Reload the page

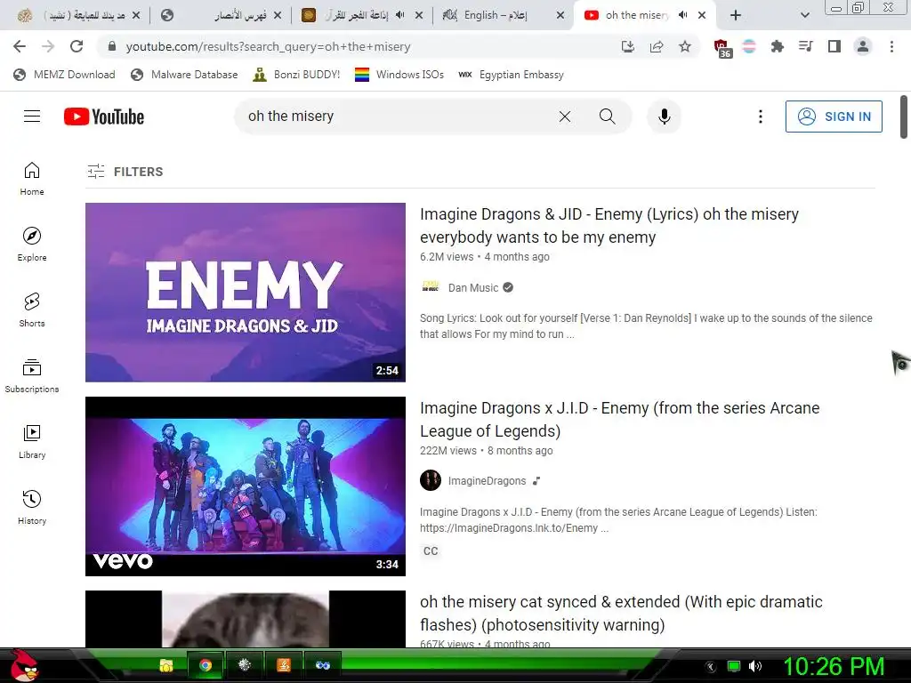point(77,46)
